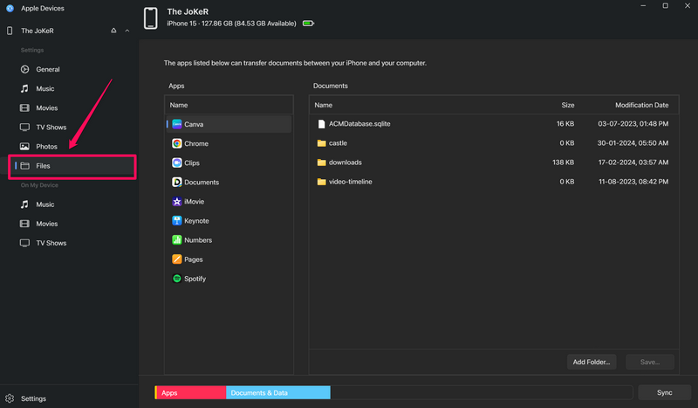
Task: Pick the Keynote app icon
Action: click(176, 221)
